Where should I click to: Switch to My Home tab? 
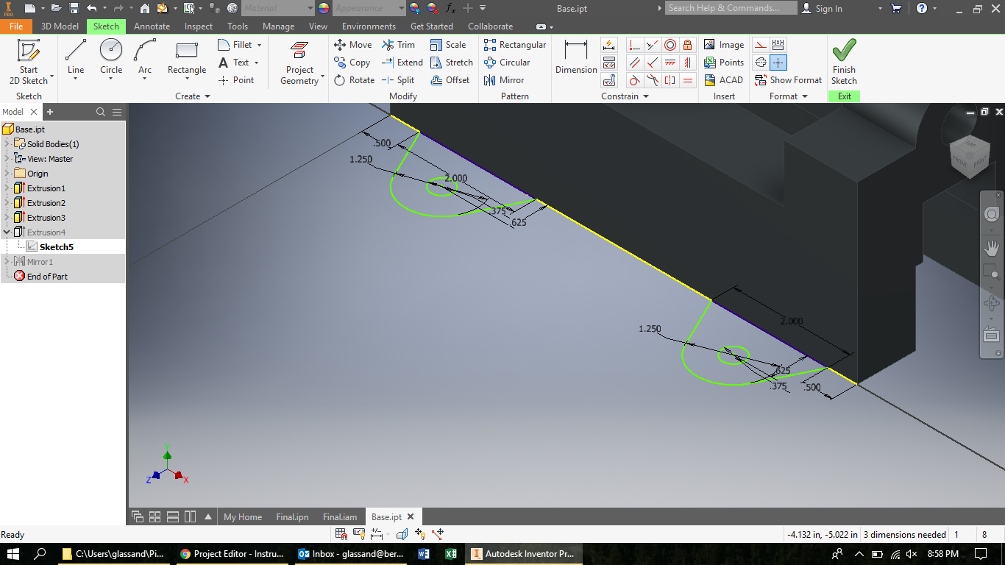pyautogui.click(x=243, y=517)
